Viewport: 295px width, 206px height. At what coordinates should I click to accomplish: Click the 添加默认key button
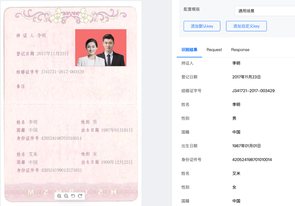pyautogui.click(x=202, y=26)
